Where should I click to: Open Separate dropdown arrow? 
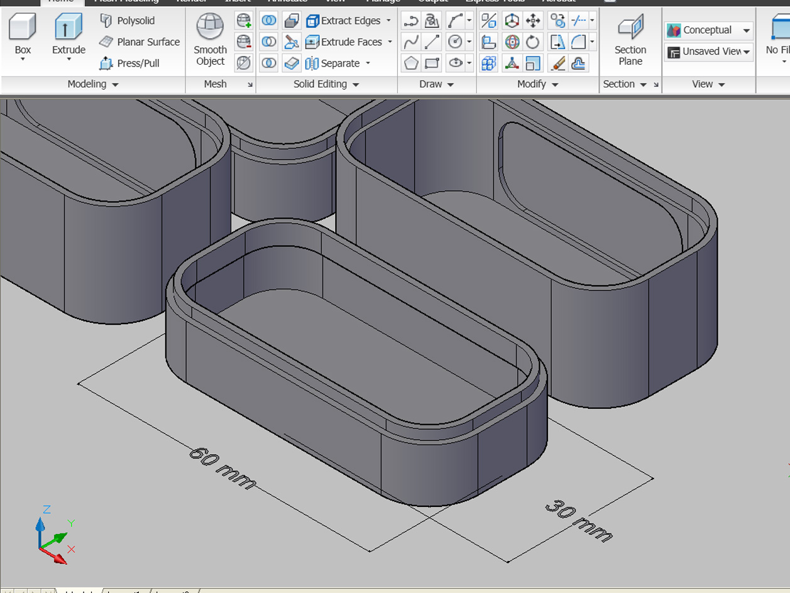368,63
